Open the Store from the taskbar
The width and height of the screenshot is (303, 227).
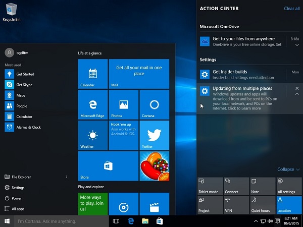pyautogui.click(x=160, y=221)
